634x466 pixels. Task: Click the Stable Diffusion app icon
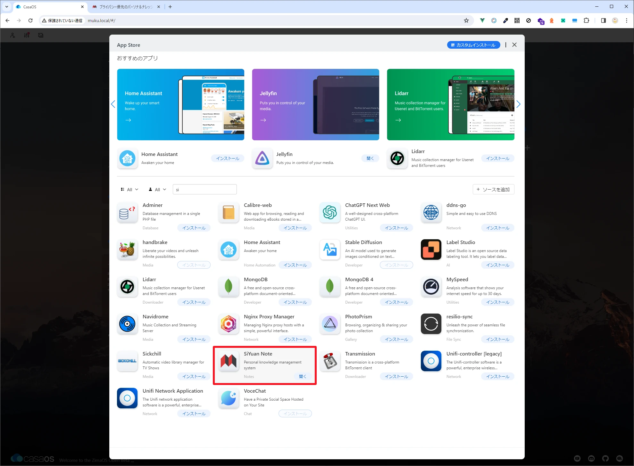coord(330,250)
